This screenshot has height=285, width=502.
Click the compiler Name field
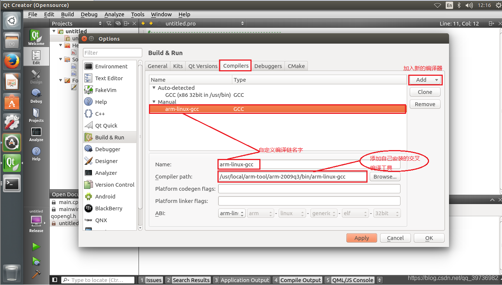(x=309, y=164)
